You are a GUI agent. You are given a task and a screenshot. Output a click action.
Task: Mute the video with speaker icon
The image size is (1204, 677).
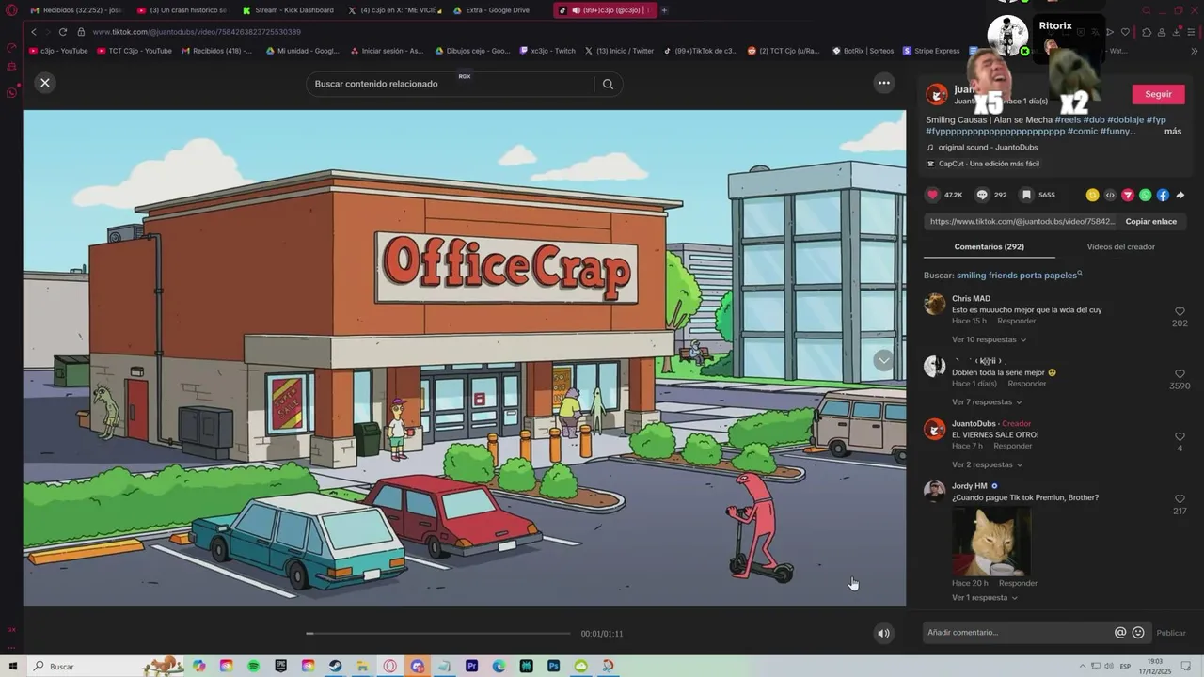click(883, 633)
